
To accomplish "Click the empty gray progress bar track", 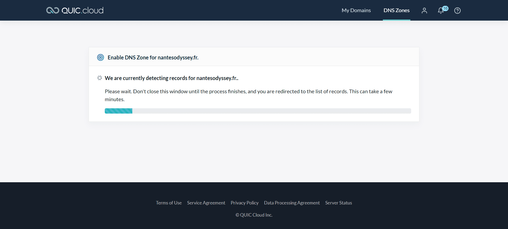I will [x=271, y=111].
